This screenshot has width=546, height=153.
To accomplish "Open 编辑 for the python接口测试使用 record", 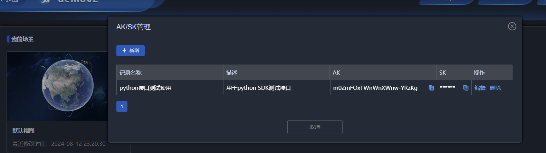I will tap(480, 88).
